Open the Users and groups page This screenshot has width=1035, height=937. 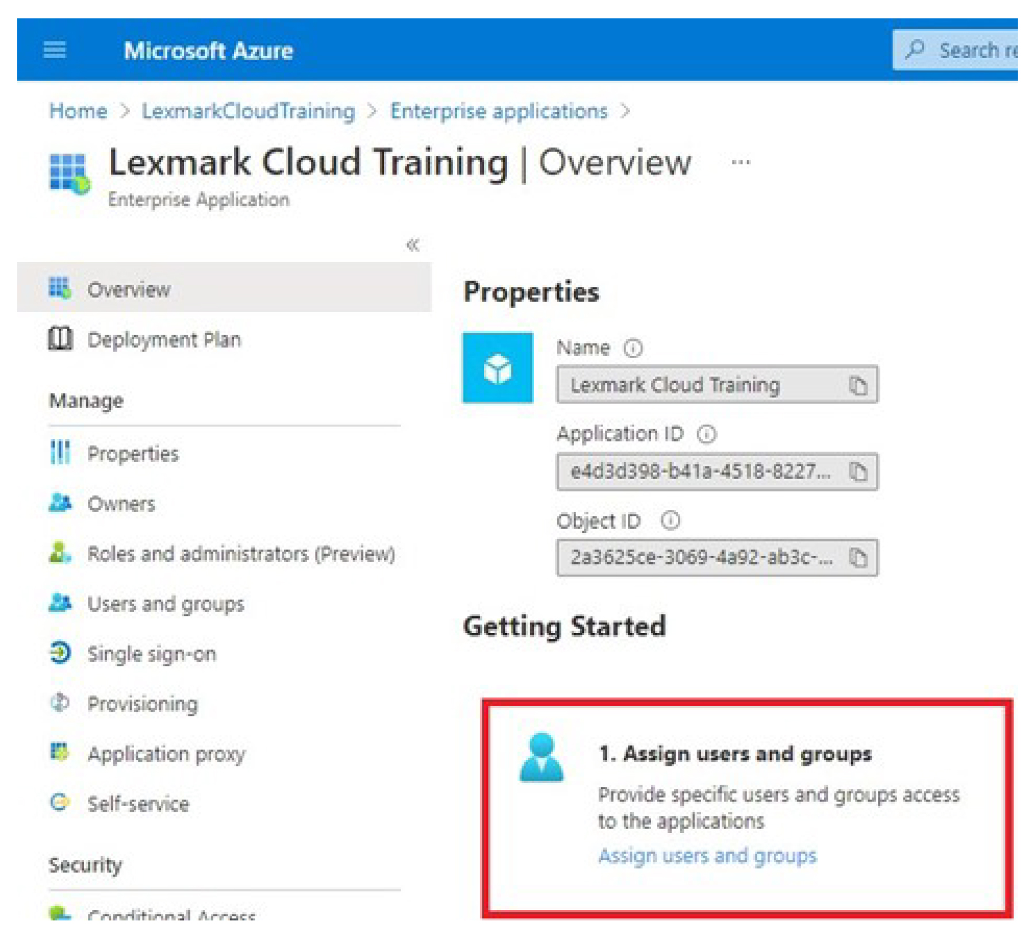(165, 604)
